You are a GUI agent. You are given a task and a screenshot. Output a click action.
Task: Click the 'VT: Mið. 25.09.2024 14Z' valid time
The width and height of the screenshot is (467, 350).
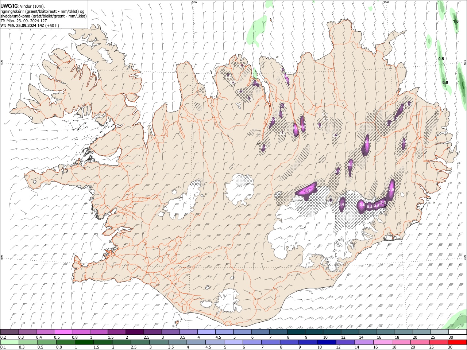23,26
